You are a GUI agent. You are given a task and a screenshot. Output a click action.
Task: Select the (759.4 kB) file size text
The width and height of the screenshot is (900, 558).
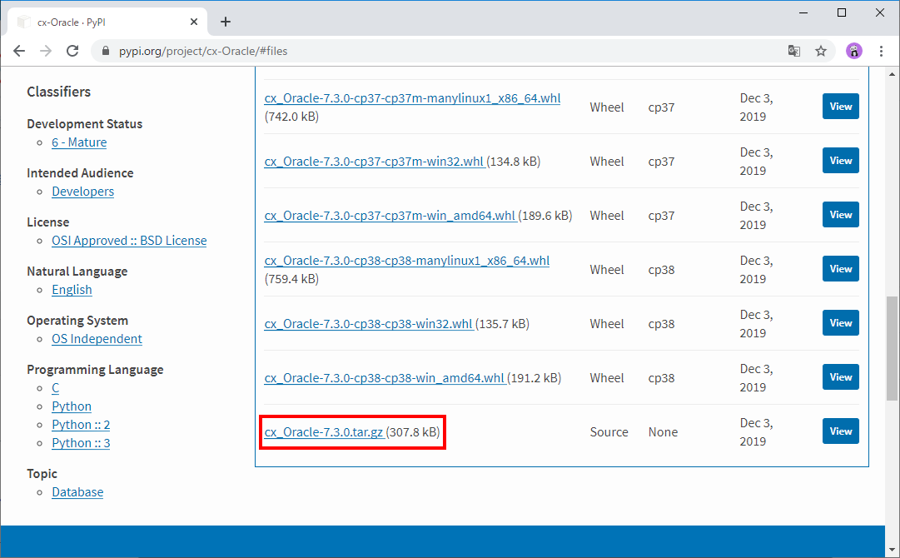291,279
